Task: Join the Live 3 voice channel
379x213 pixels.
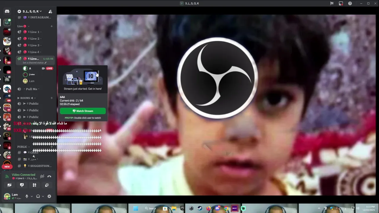Action: (x=35, y=45)
